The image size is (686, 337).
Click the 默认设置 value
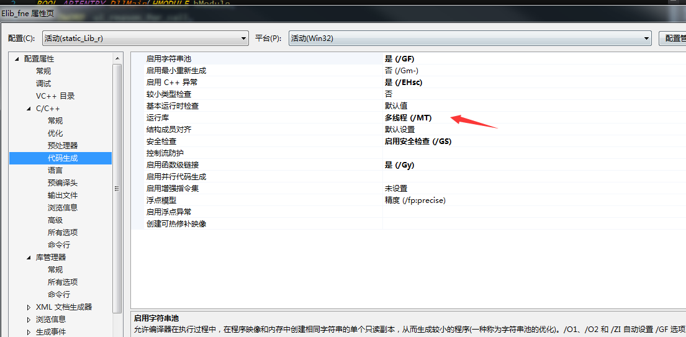point(400,129)
